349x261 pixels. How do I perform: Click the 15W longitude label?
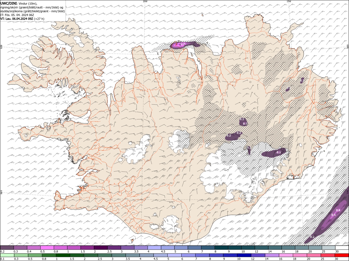pos(289,1)
